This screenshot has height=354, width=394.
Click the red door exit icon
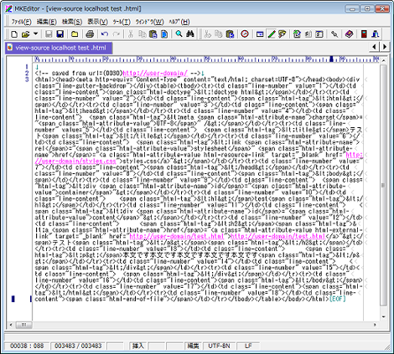pos(364,34)
